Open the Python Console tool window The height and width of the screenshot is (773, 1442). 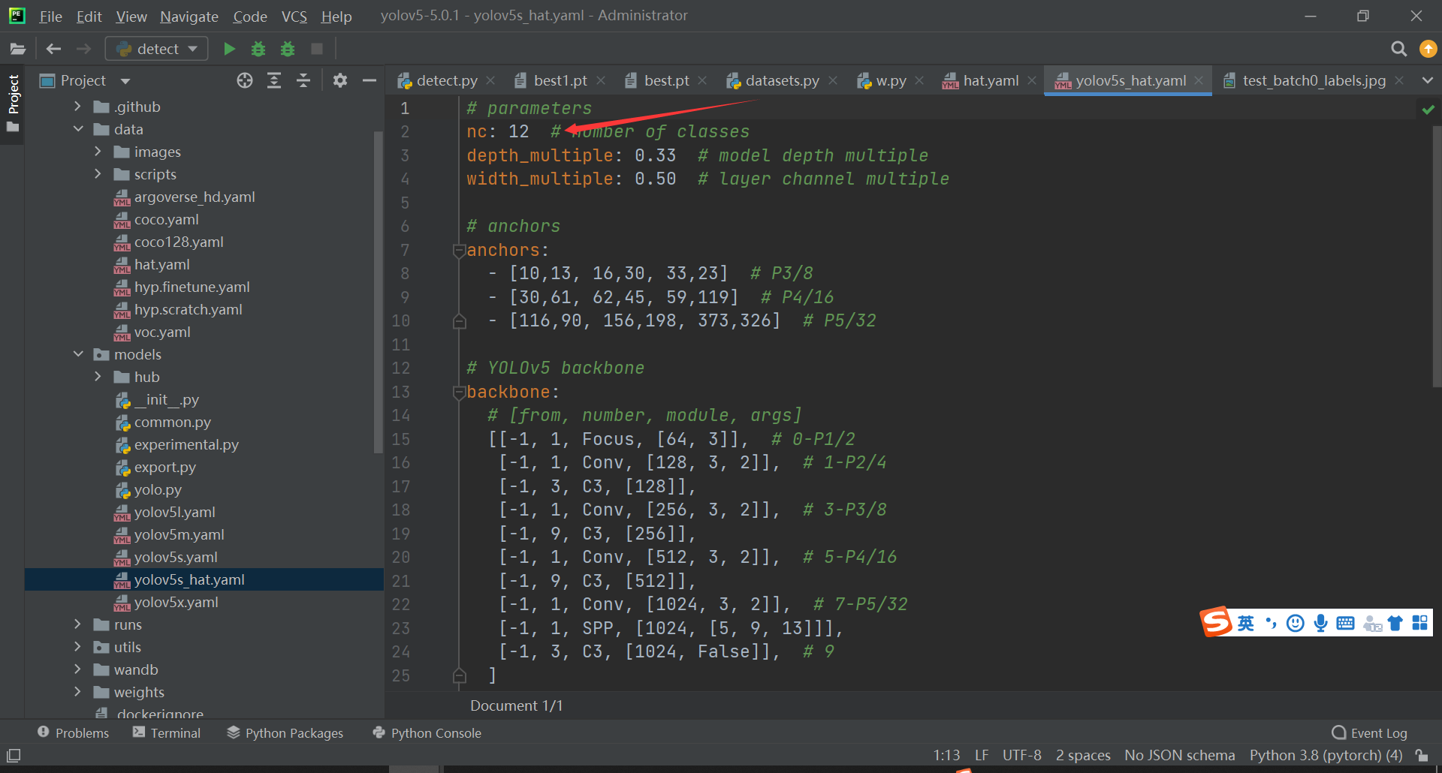click(x=427, y=732)
